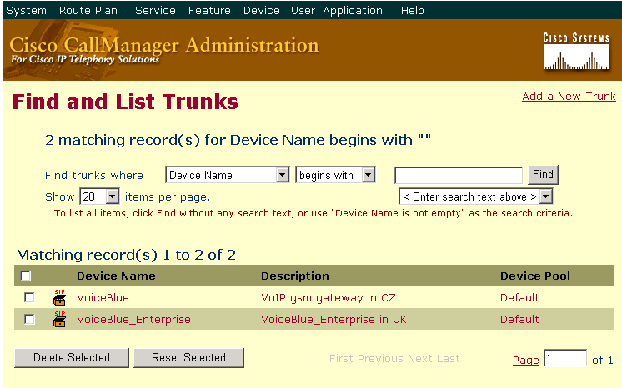This screenshot has height=388, width=622.
Task: Click Default device pool for VoiceBlue
Action: pyautogui.click(x=519, y=297)
